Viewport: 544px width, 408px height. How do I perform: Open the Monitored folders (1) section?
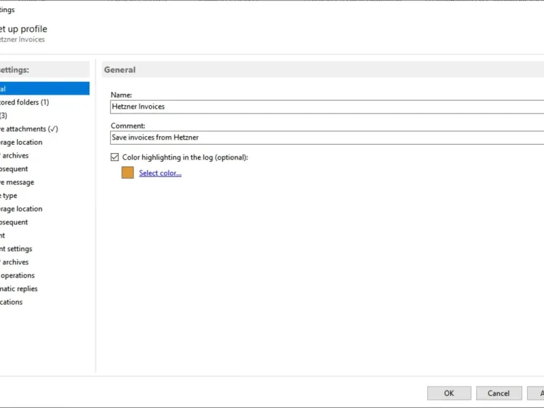(x=24, y=102)
